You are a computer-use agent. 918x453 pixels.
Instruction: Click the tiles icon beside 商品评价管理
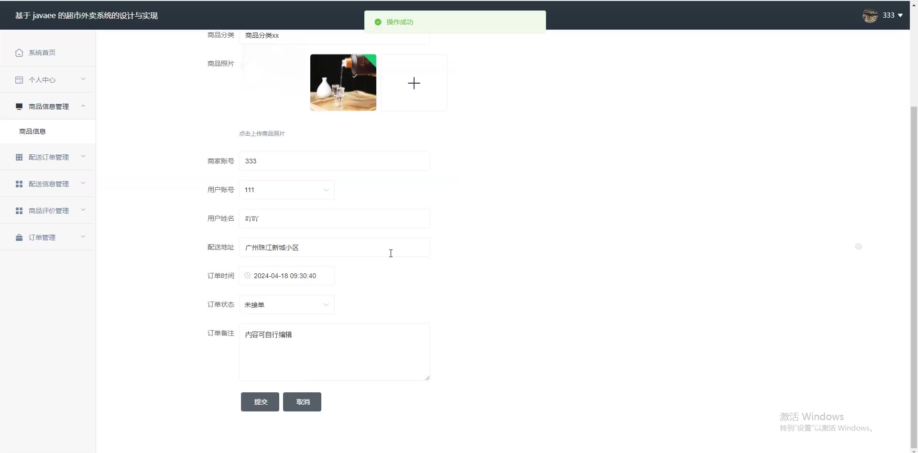[x=19, y=211]
